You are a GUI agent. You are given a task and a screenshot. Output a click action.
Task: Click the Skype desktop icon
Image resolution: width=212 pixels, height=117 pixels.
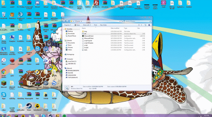tap(4, 96)
